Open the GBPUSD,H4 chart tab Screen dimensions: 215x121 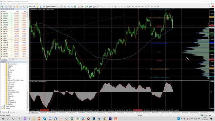44,113
